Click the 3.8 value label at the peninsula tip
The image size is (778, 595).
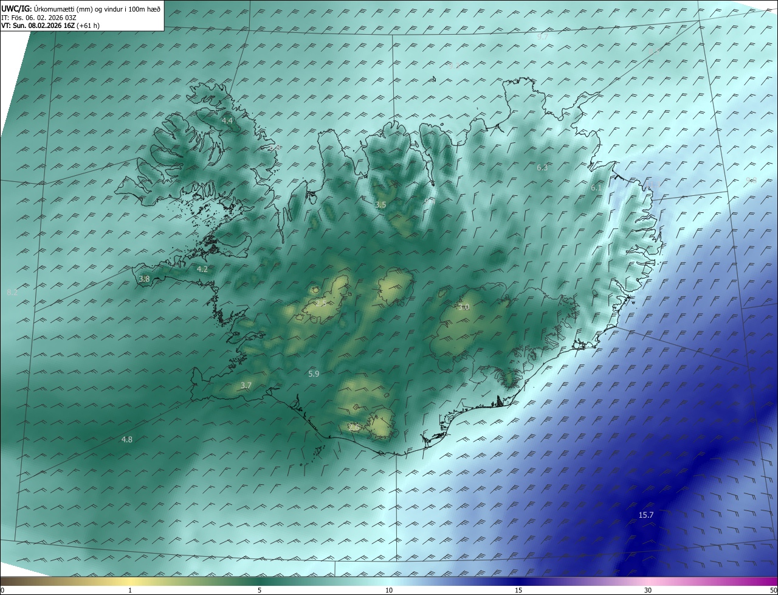pos(144,279)
